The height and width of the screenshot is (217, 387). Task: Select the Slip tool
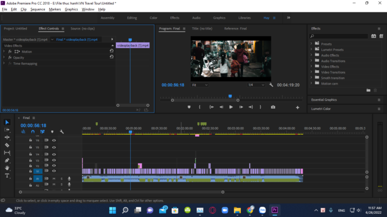[7, 153]
